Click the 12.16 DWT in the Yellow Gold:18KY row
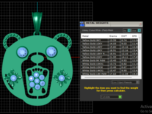The width and height of the screenshot is (152, 114). pyautogui.click(x=125, y=50)
